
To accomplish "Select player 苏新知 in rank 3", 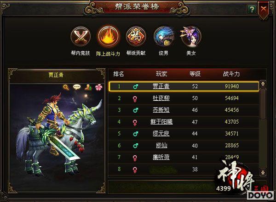I will pyautogui.click(x=161, y=110).
